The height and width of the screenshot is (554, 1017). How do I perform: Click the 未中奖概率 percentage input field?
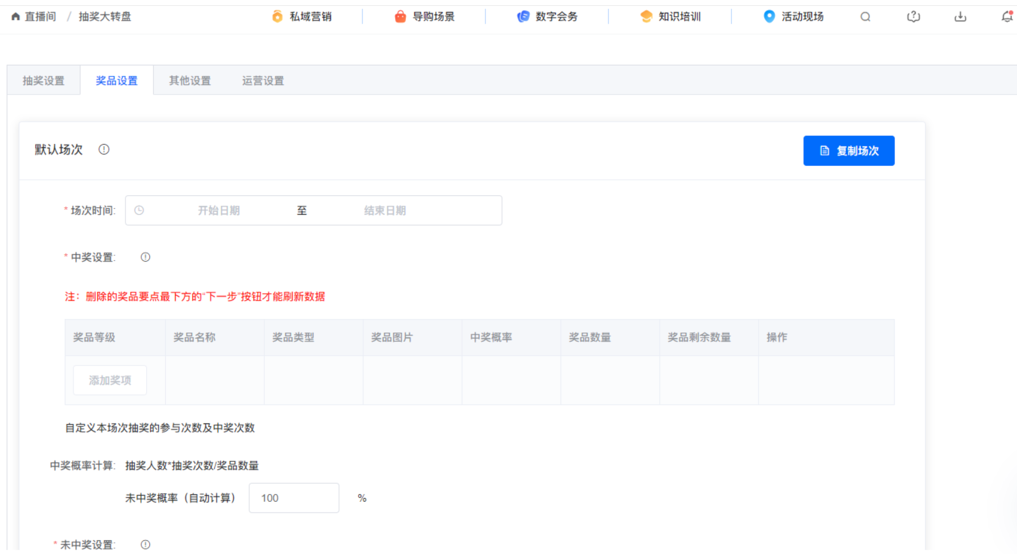click(294, 498)
